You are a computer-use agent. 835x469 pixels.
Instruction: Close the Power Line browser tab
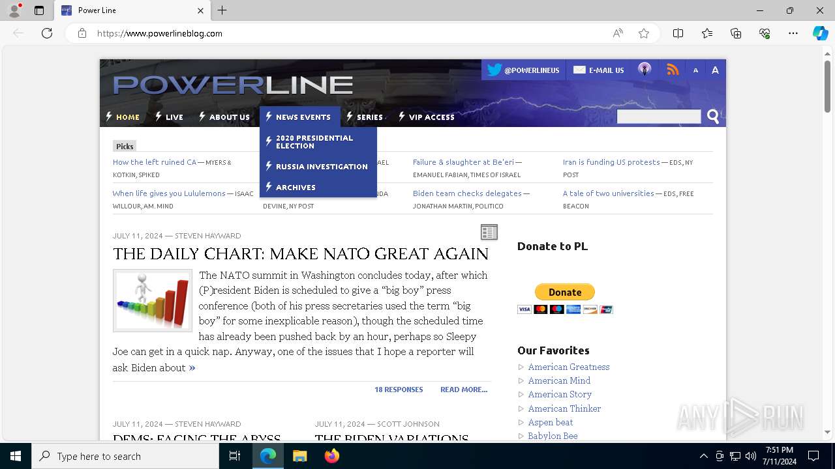tap(200, 10)
